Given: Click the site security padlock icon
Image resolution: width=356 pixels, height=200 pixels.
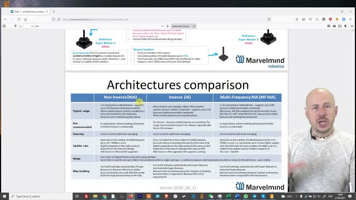Looking at the screenshot, I should pyautogui.click(x=58, y=19).
